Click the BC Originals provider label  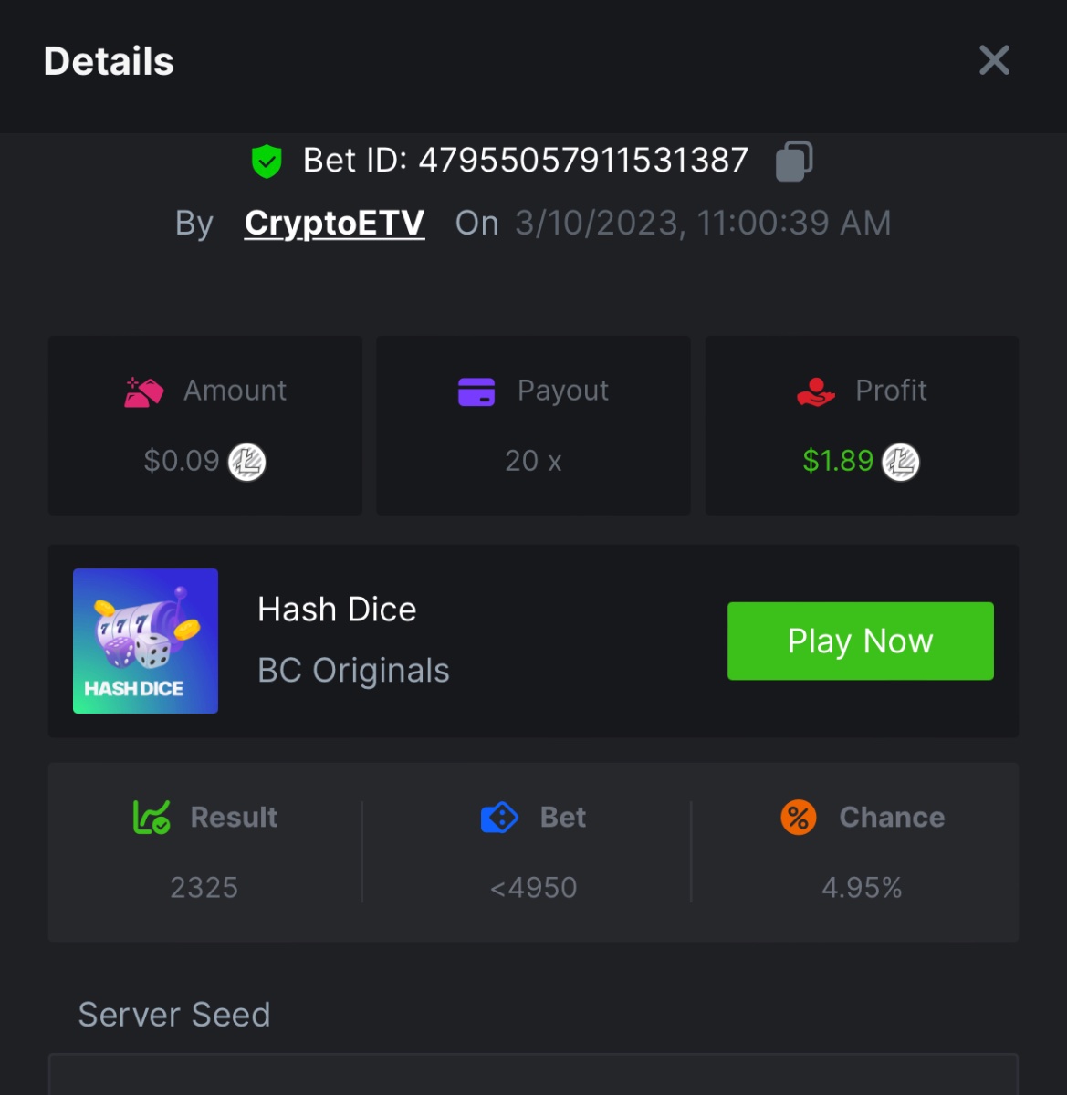[353, 671]
